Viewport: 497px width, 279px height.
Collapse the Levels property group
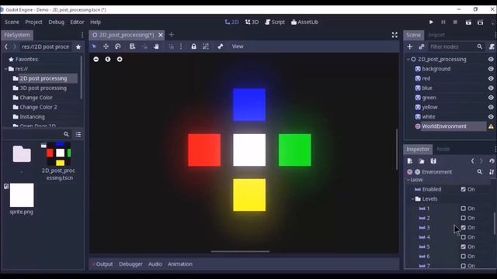[412, 199]
